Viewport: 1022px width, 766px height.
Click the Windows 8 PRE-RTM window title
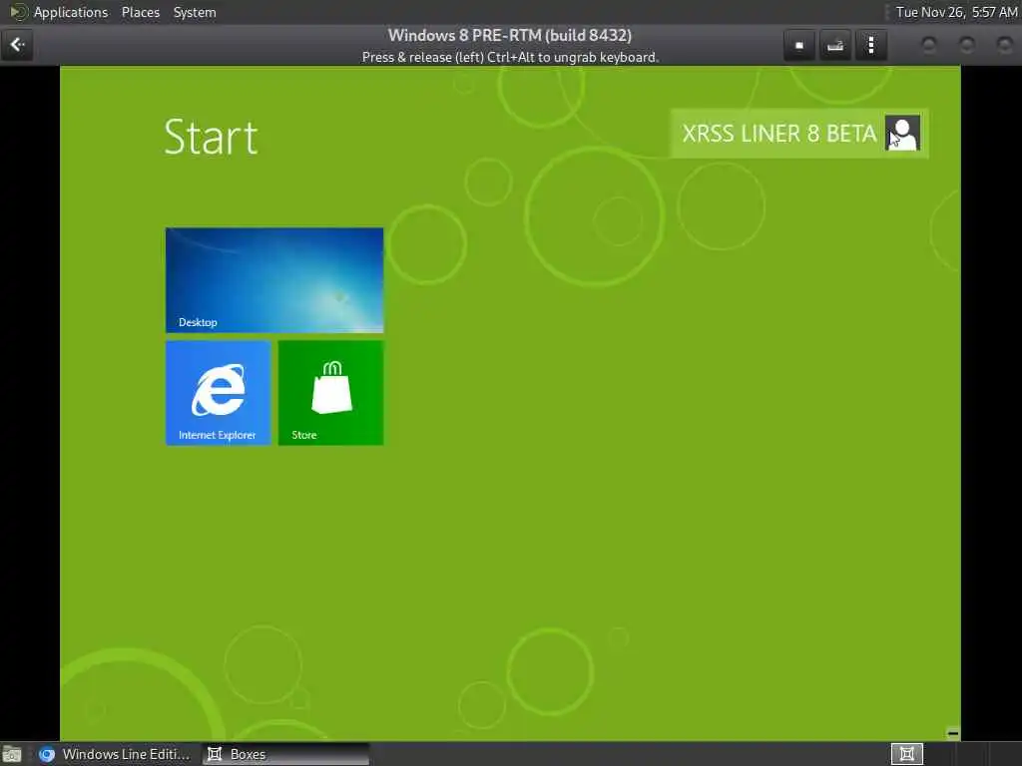[510, 35]
